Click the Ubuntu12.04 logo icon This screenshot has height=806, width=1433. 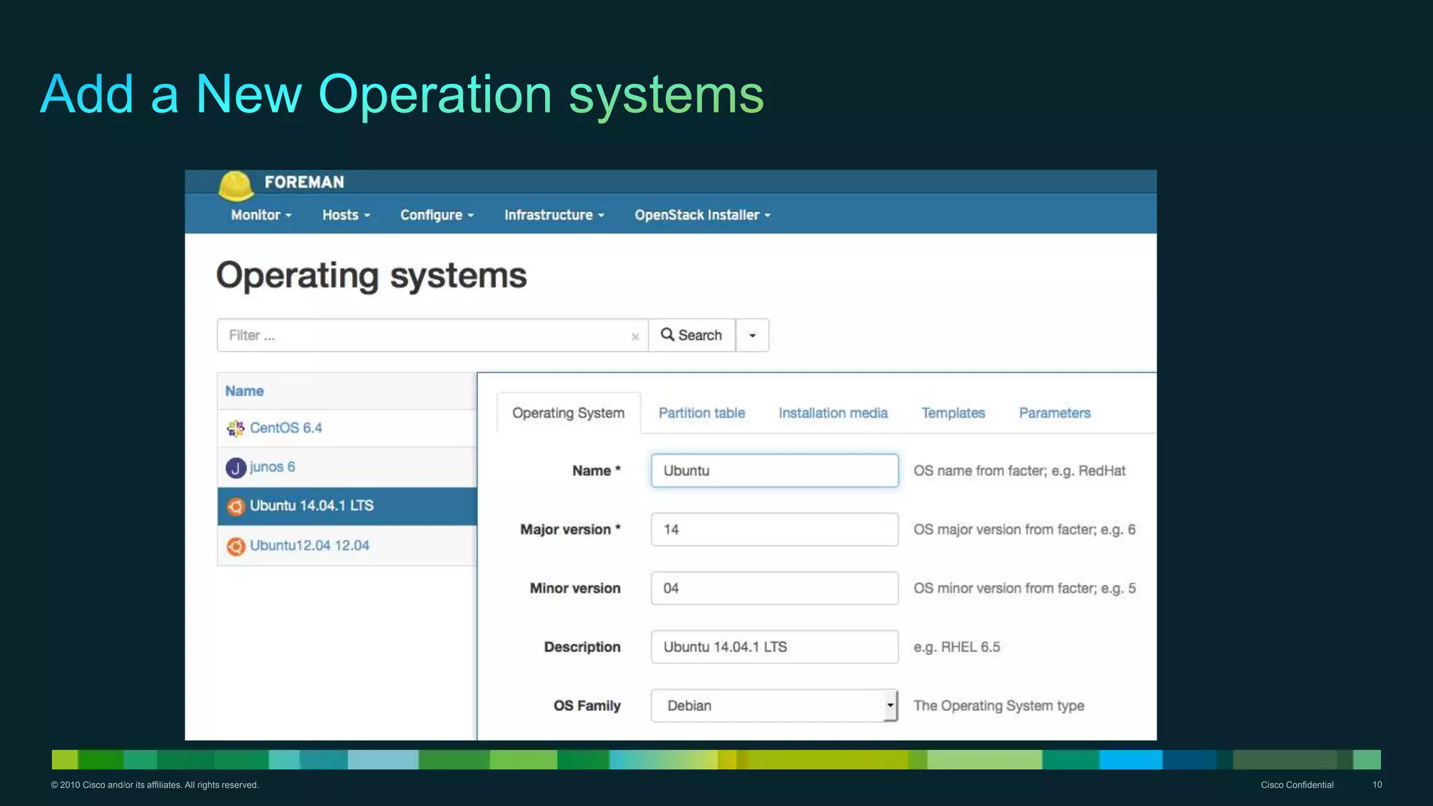pyautogui.click(x=235, y=546)
